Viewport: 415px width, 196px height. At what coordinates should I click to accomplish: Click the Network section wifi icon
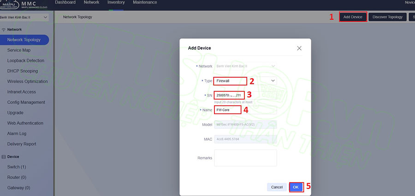point(4,29)
